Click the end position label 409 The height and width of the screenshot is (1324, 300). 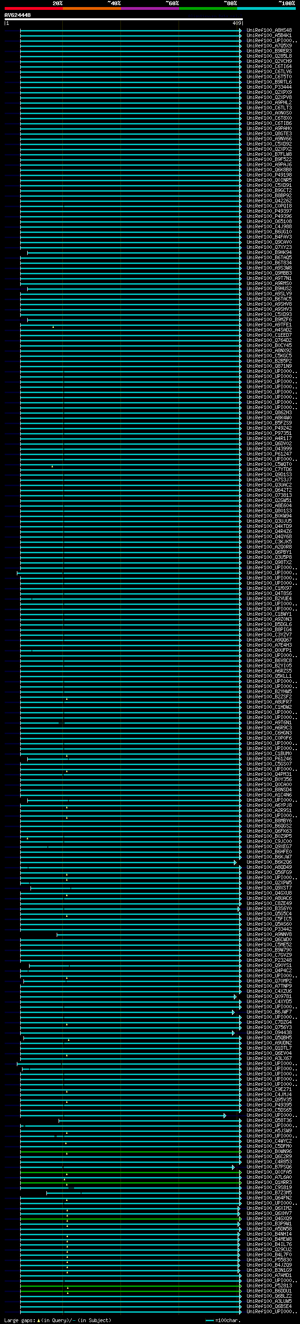click(236, 23)
